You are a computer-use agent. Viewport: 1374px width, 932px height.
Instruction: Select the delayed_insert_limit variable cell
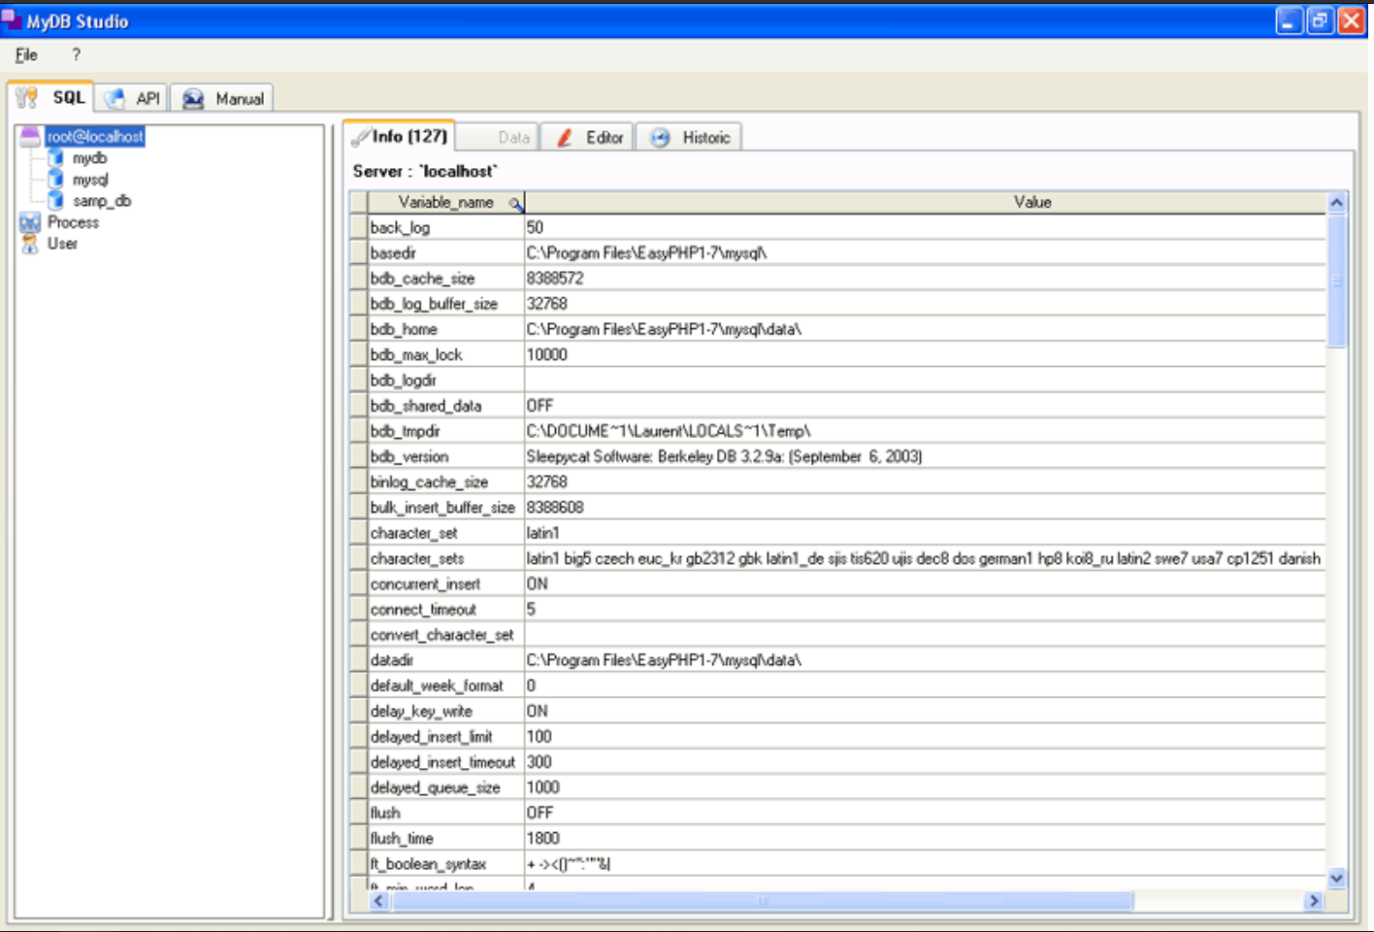(446, 737)
